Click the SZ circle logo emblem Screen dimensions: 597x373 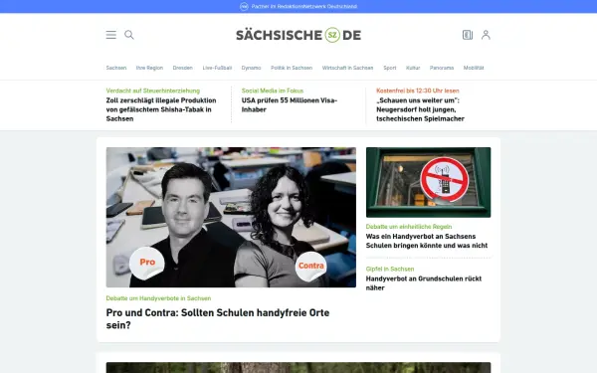[x=332, y=35]
